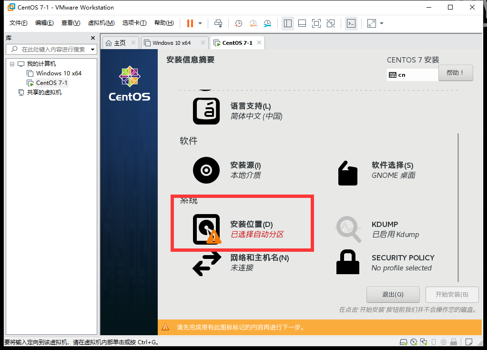Click the printer status bar icon
The image size is (487, 350).
[x=454, y=342]
